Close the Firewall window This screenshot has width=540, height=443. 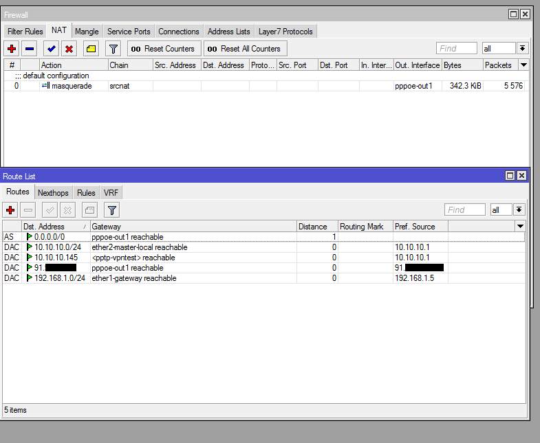[x=525, y=14]
